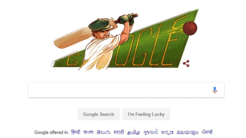Image resolution: width=246 pixels, height=138 pixels.
Task: Activate voice search microphone icon
Action: point(215,90)
